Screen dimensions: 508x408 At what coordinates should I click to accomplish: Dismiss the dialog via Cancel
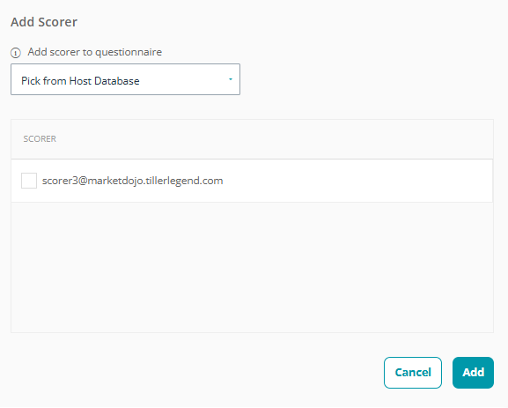click(x=413, y=373)
